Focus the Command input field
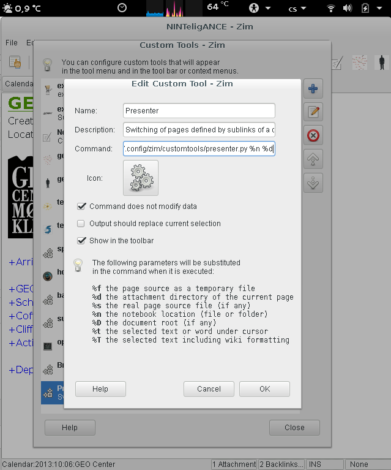This screenshot has width=391, height=470. click(x=198, y=149)
